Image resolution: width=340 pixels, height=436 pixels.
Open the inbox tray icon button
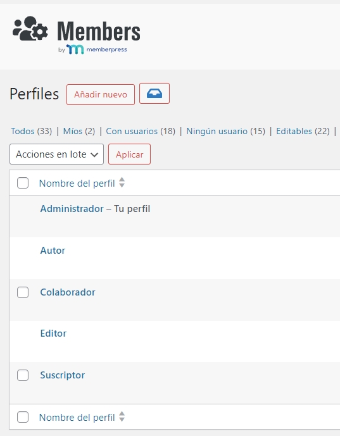[154, 94]
